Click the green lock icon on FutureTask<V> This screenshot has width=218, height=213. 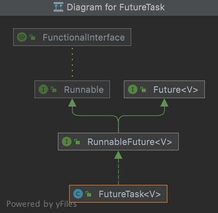[88, 194]
